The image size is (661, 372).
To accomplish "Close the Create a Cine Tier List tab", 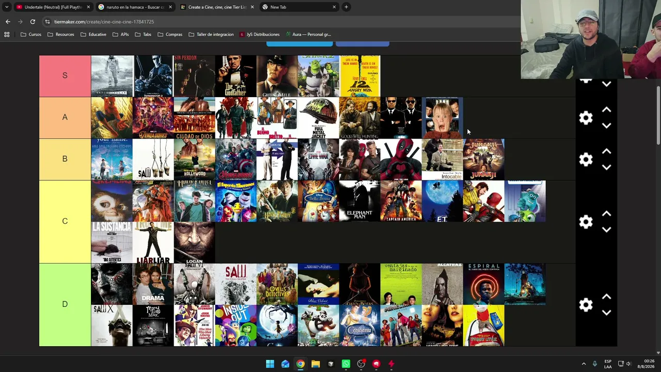I will coord(252,7).
